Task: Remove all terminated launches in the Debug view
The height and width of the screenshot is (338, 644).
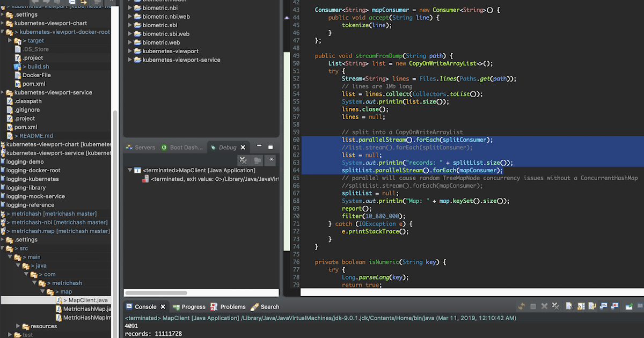Action: (x=243, y=160)
